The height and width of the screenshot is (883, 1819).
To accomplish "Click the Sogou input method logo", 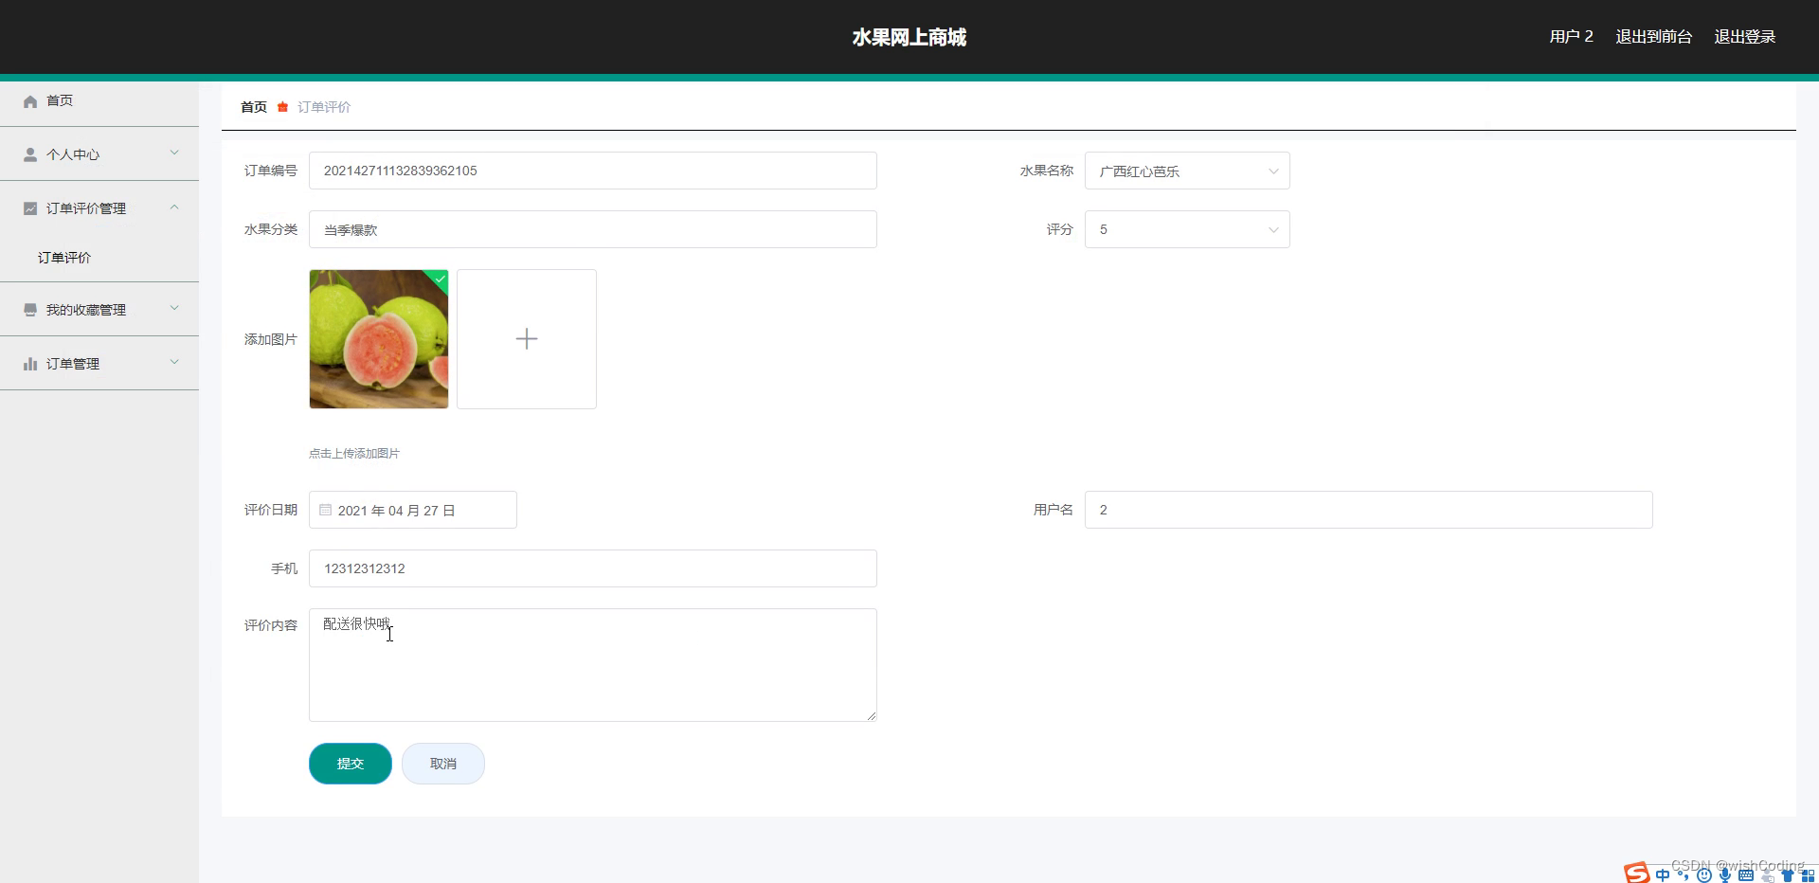I will 1637,874.
